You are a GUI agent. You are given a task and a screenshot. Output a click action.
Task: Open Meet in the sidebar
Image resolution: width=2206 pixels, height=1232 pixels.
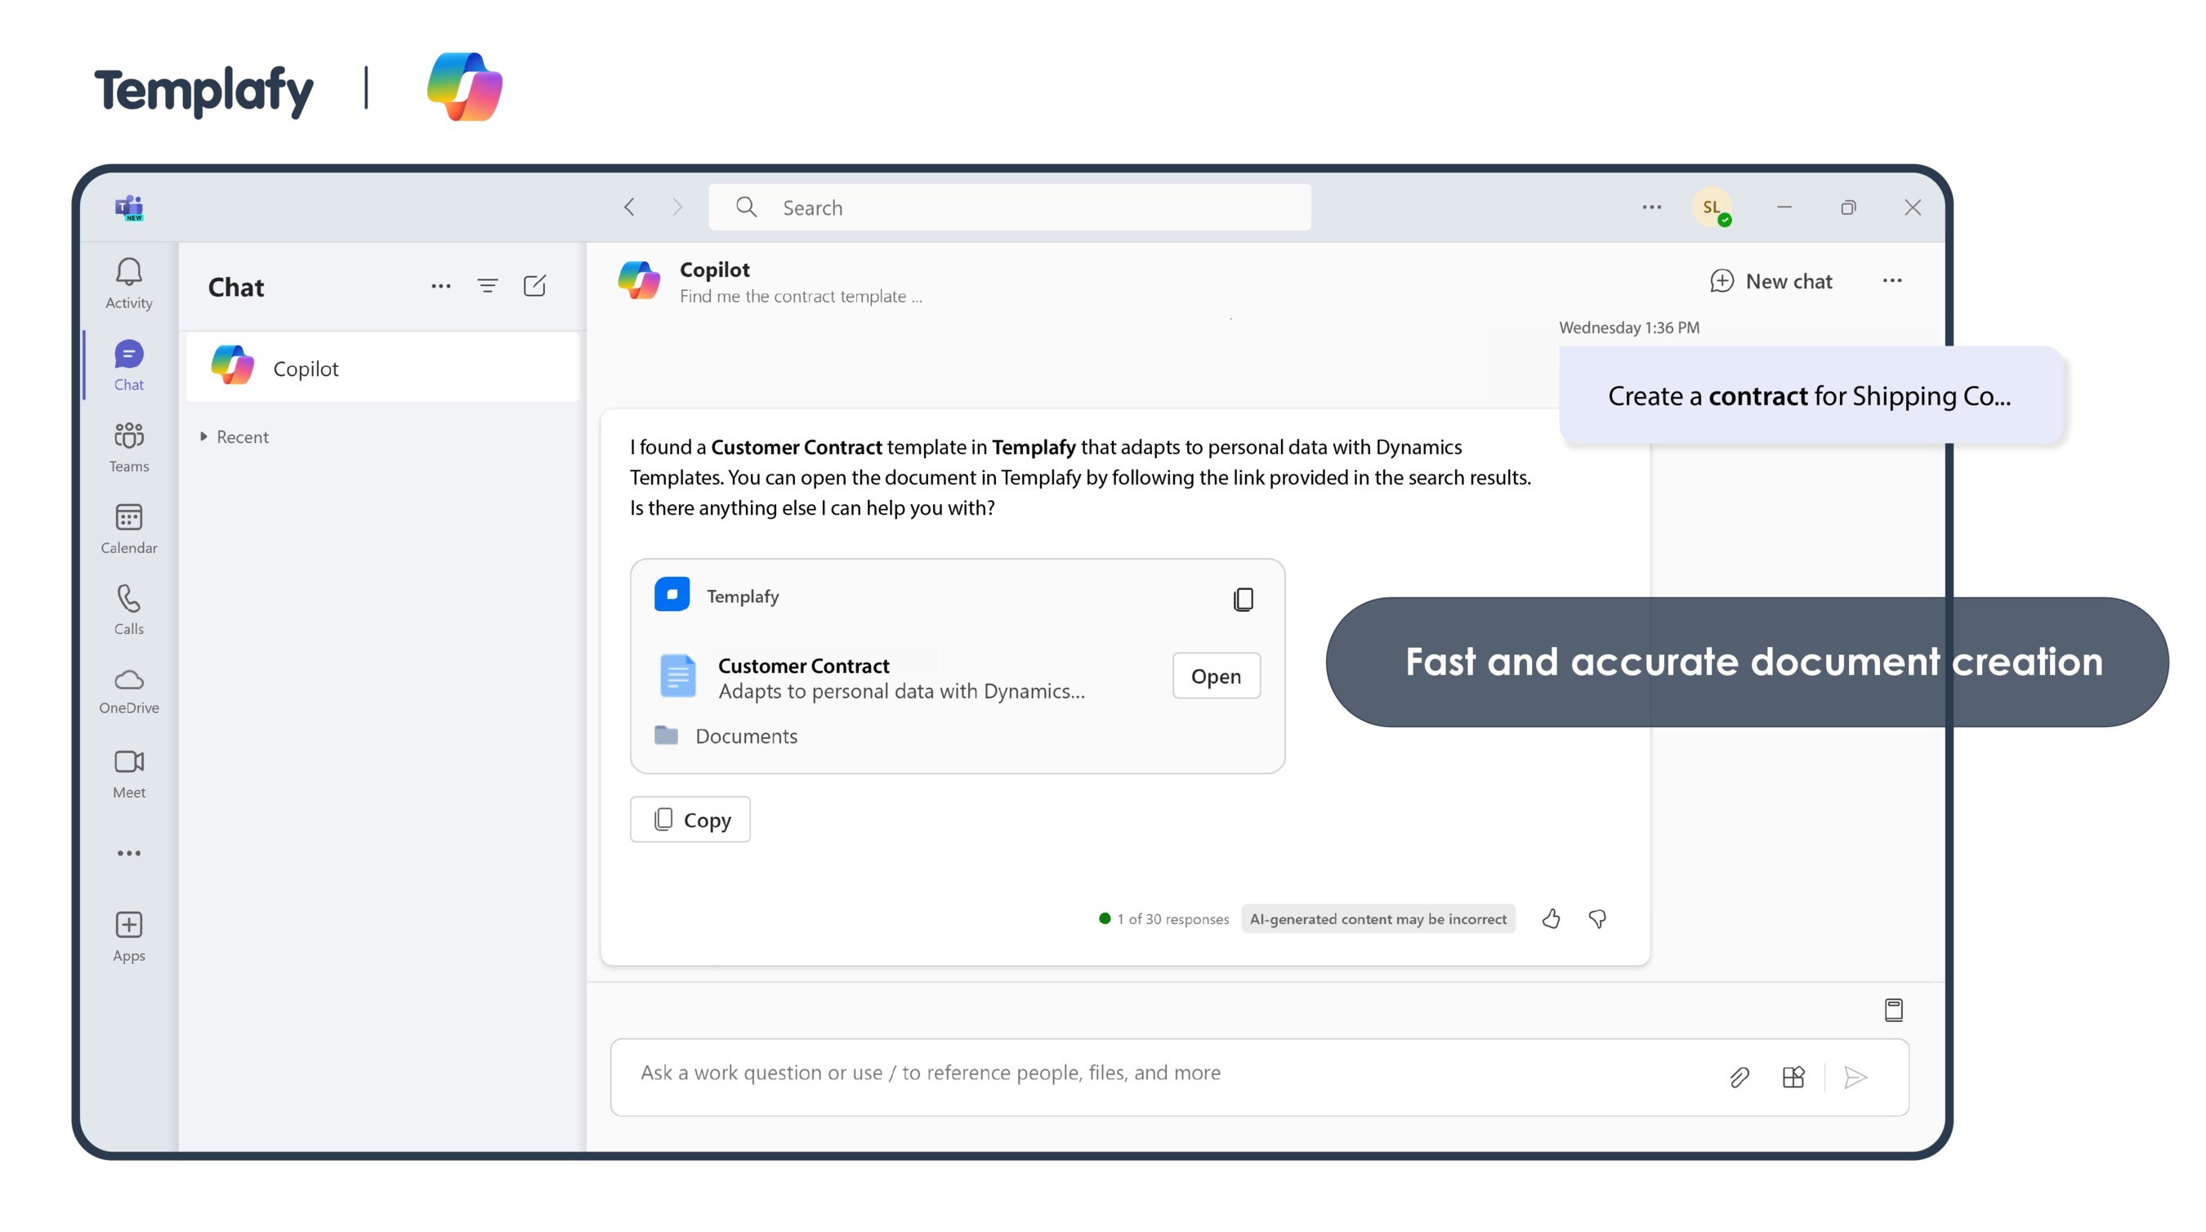tap(128, 773)
